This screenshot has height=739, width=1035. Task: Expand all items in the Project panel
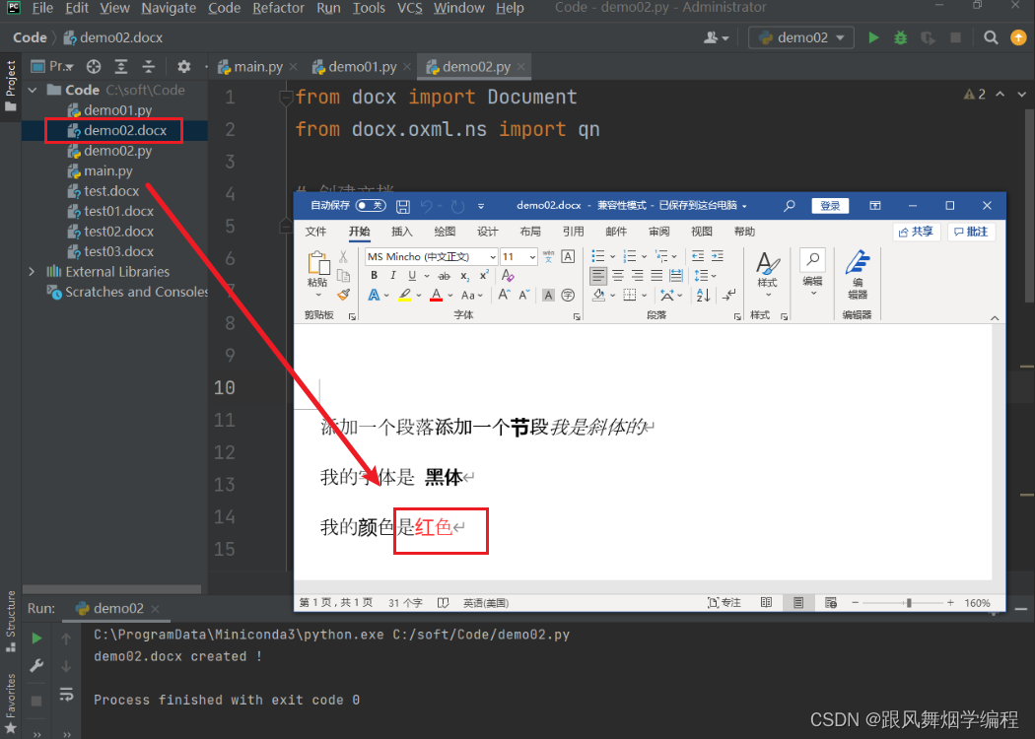click(x=121, y=66)
